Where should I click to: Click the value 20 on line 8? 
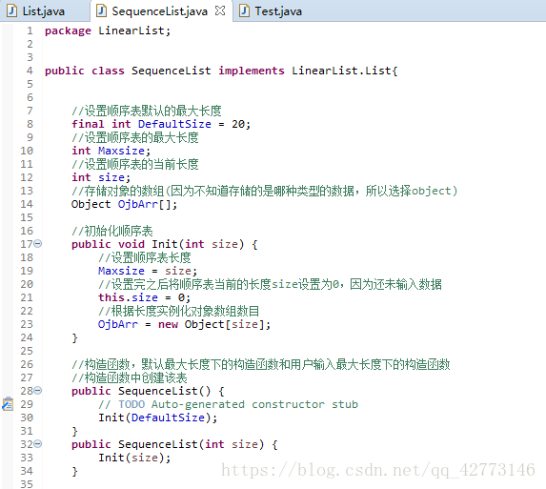[238, 124]
